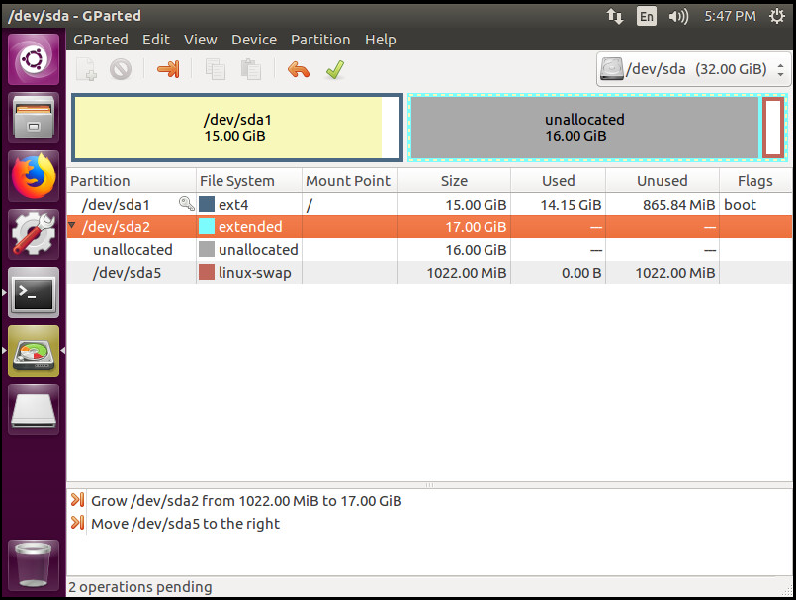Image resolution: width=796 pixels, height=600 pixels.
Task: Sort by the Unused column header
Action: click(662, 181)
